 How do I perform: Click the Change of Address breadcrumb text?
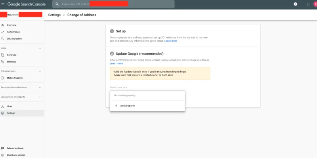tap(82, 15)
